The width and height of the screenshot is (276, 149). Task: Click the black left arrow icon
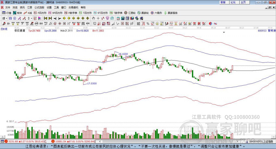coord(55,18)
